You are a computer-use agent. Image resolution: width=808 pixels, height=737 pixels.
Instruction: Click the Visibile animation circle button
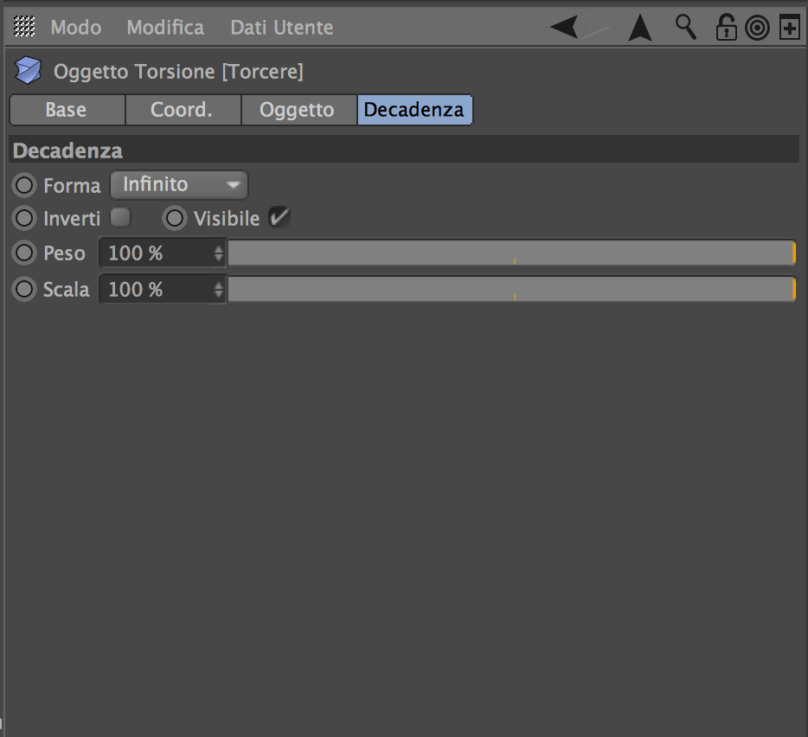pos(174,218)
